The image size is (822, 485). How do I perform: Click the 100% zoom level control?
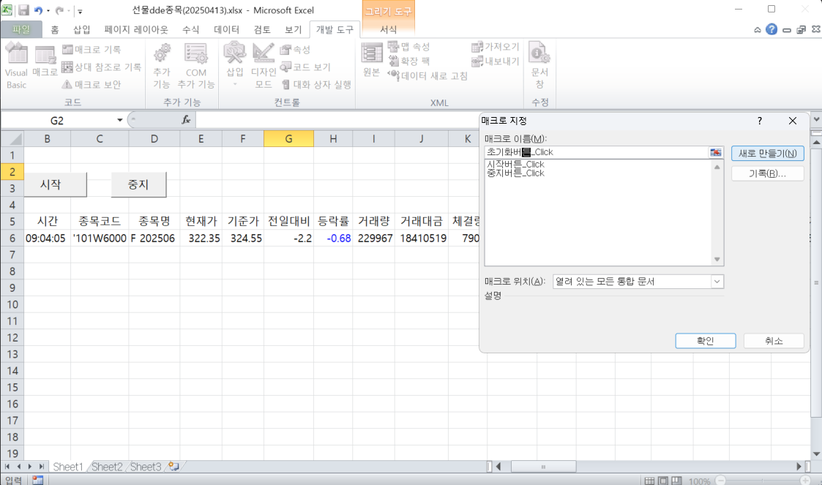tap(700, 481)
